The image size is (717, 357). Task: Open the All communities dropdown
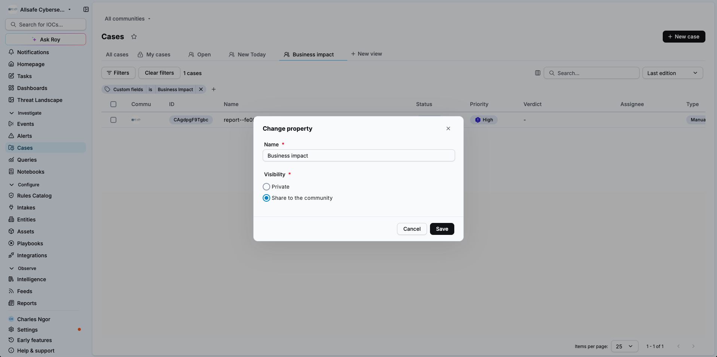point(128,19)
